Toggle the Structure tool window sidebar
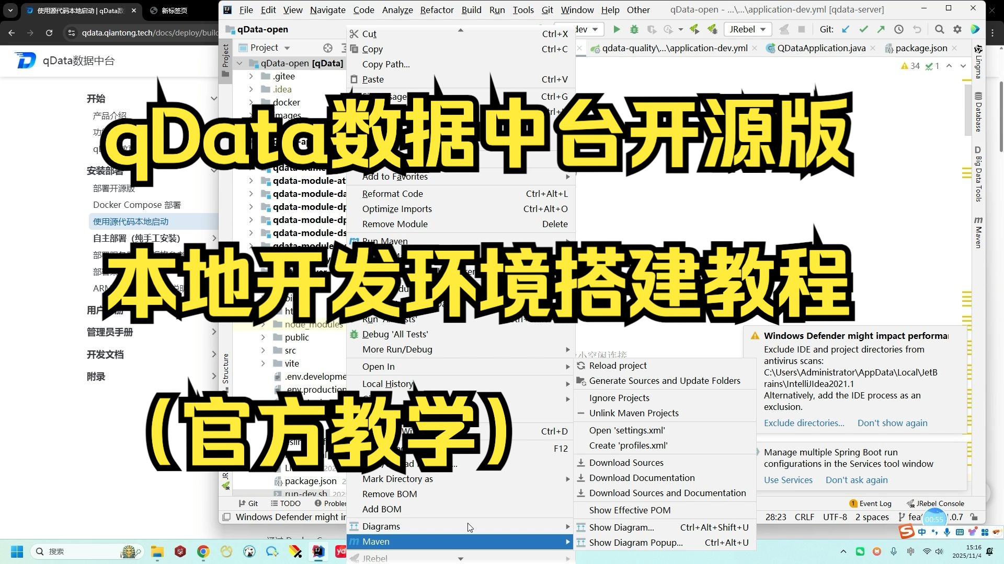 tap(225, 369)
